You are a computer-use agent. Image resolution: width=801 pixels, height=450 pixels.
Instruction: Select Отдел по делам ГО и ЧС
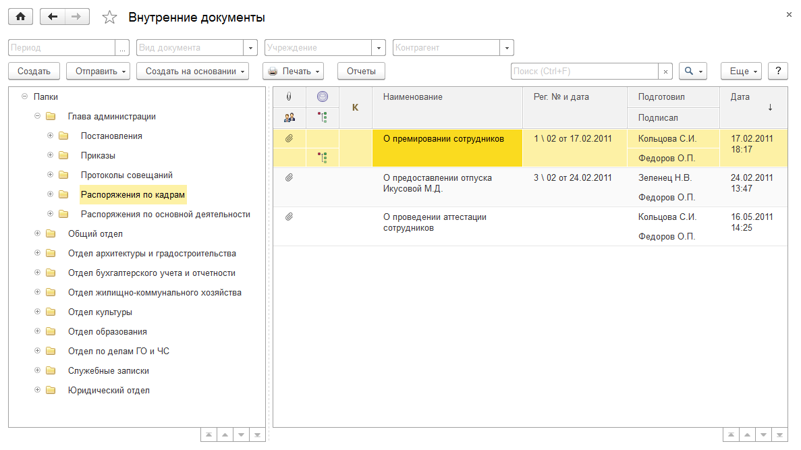[119, 351]
